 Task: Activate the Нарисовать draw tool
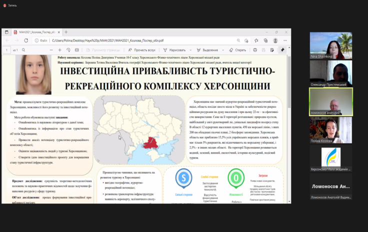click(174, 50)
